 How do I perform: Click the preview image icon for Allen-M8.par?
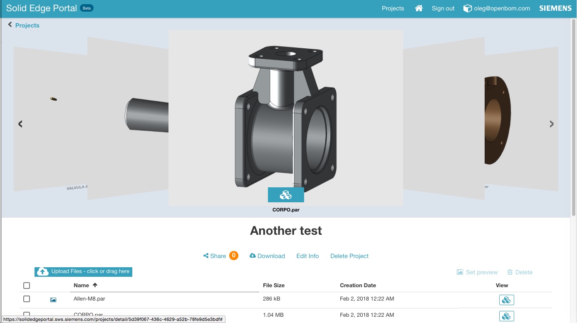(x=53, y=300)
